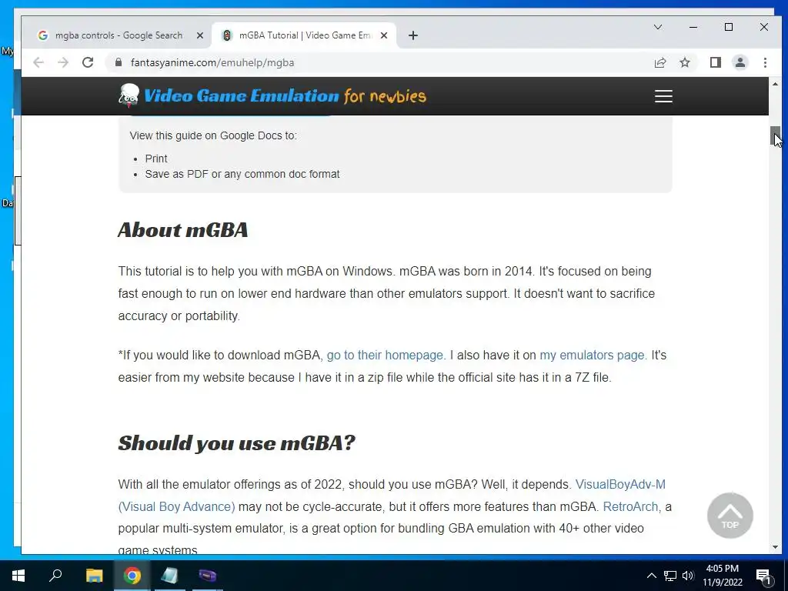Open the mGBA taskbar icon
Viewport: 788px width, 591px height.
(207, 576)
